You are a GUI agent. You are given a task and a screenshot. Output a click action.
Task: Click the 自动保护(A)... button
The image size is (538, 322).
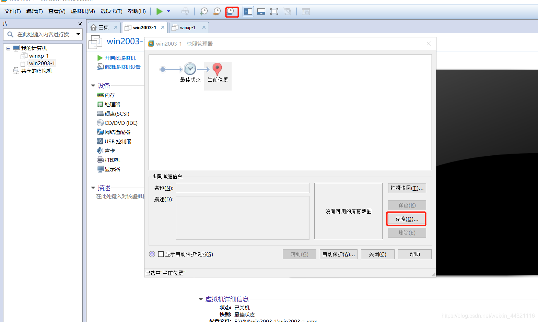point(339,254)
